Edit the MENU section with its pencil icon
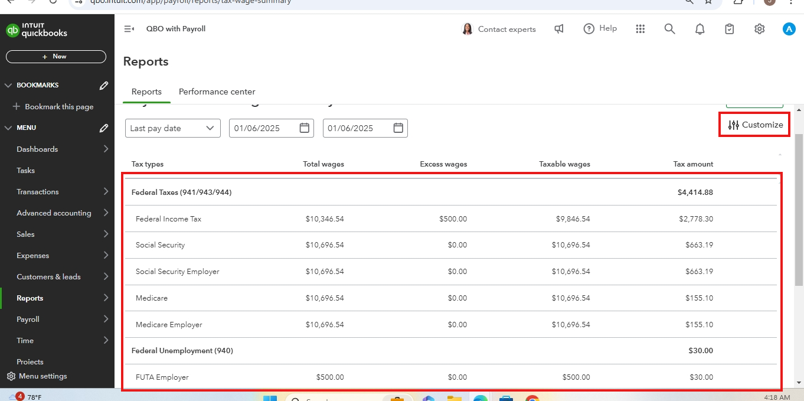This screenshot has height=401, width=804. pos(104,128)
